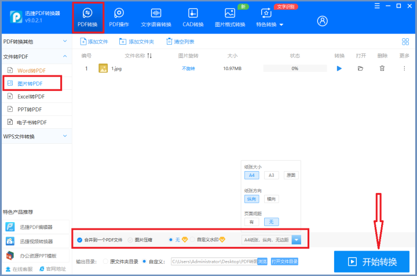Sort by 文件名称 arrows icon

(x=149, y=56)
